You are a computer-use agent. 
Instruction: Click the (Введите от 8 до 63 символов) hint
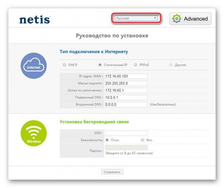pyautogui.click(x=129, y=153)
